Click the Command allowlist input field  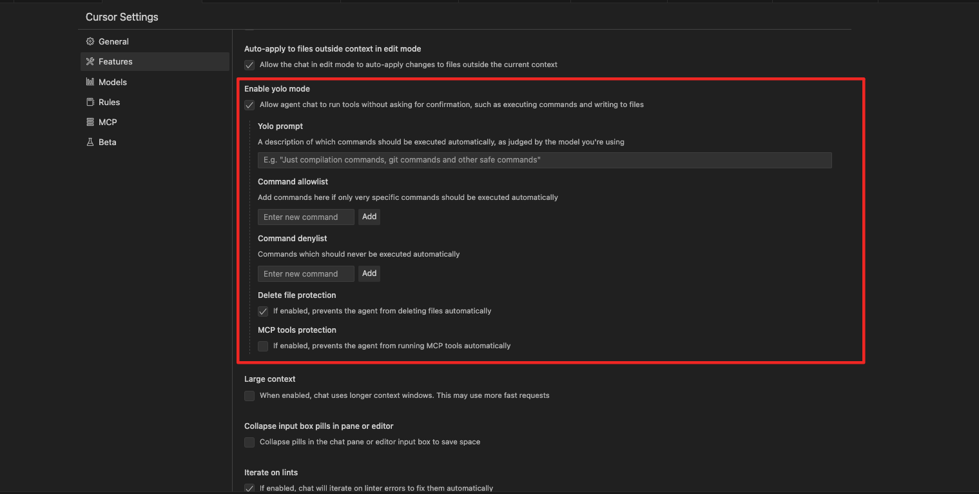tap(306, 217)
